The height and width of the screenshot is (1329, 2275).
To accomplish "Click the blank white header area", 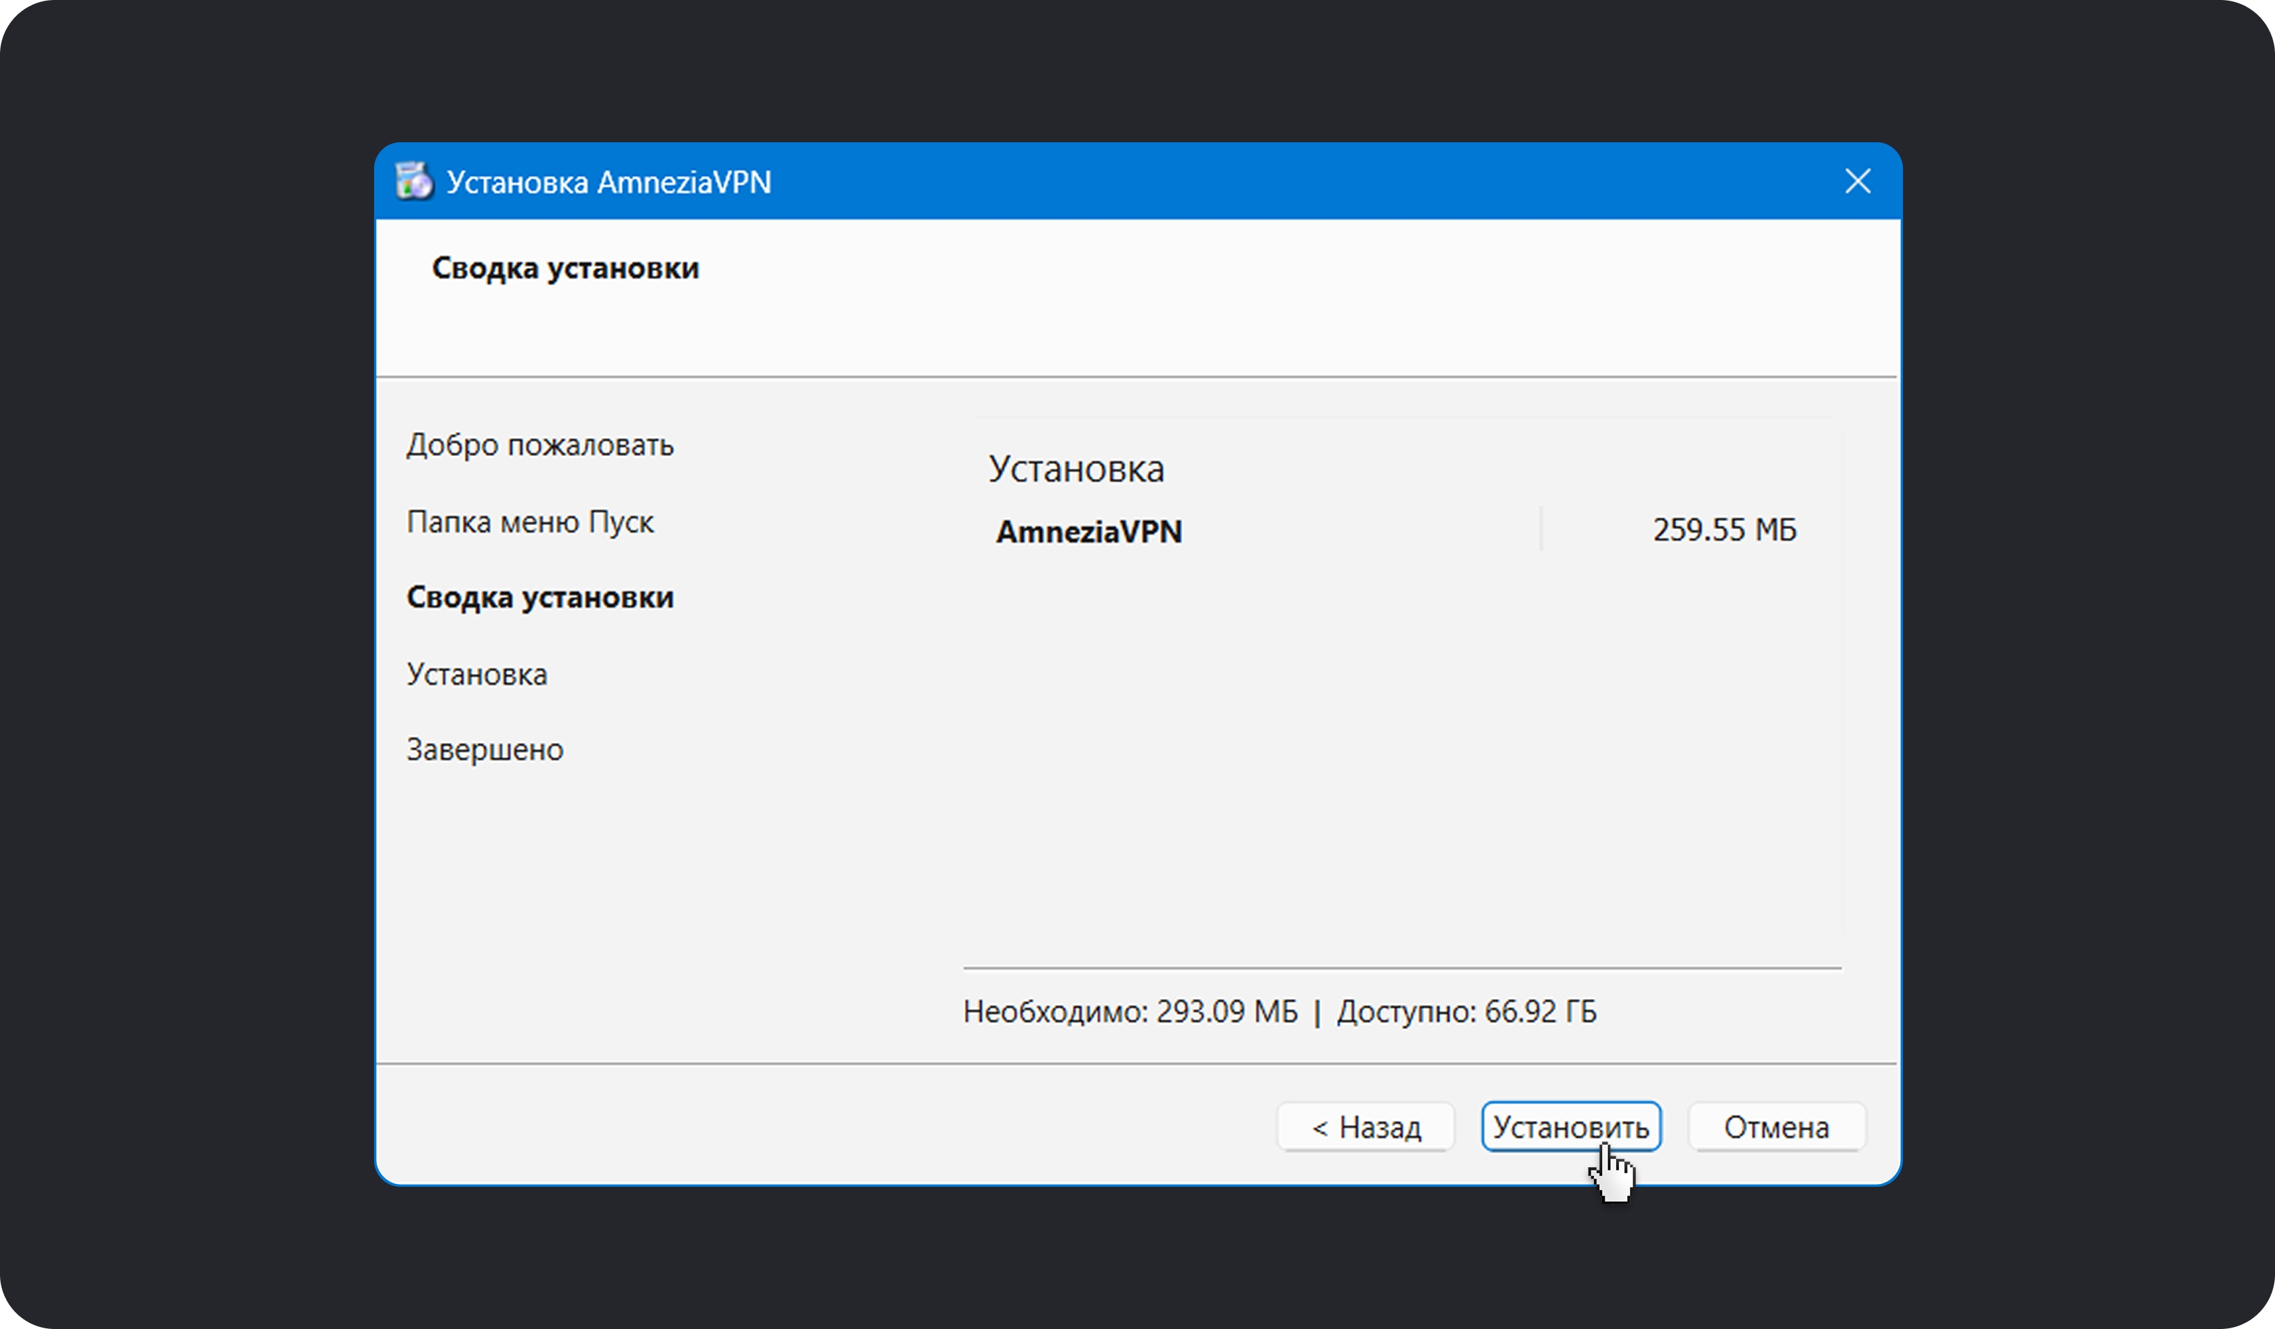I will coord(1264,298).
